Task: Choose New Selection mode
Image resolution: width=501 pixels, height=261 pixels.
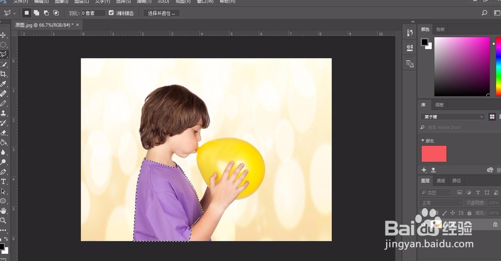Action: (27, 13)
